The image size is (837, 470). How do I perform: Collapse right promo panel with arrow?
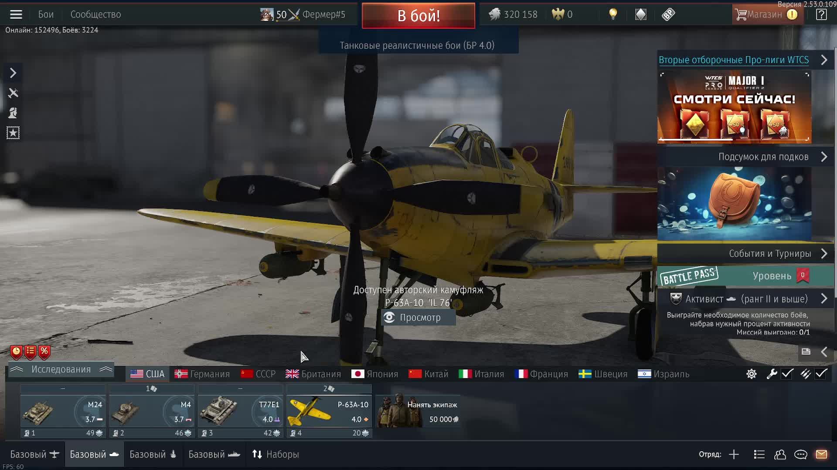tap(824, 352)
